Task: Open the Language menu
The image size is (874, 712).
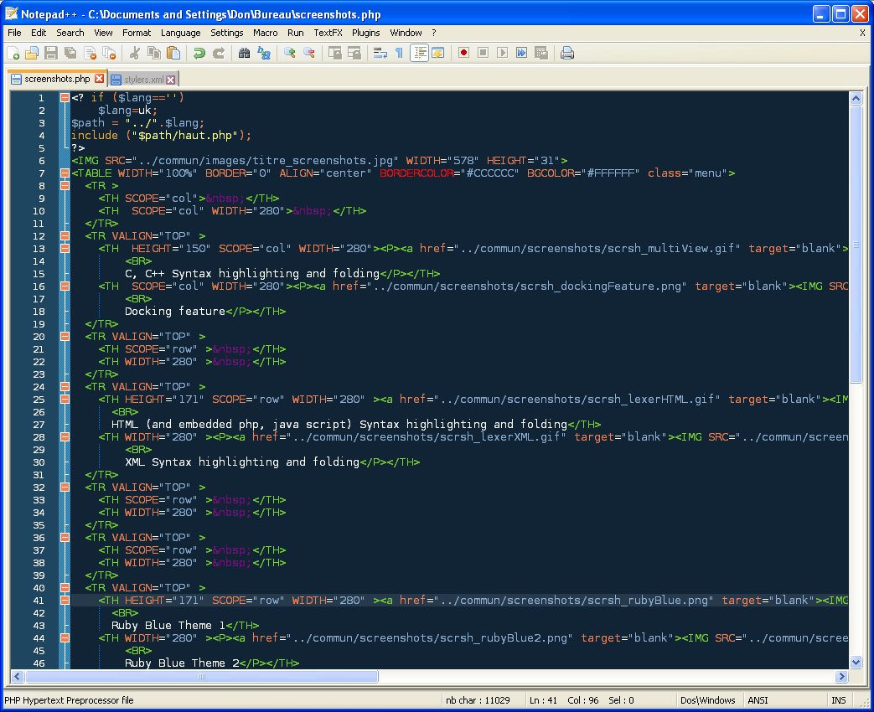Action: coord(180,33)
